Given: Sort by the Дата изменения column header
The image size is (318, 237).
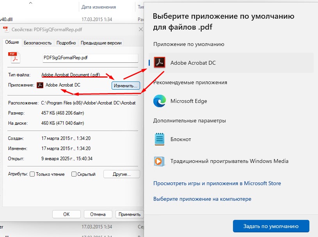Looking at the screenshot, I should (x=98, y=7).
